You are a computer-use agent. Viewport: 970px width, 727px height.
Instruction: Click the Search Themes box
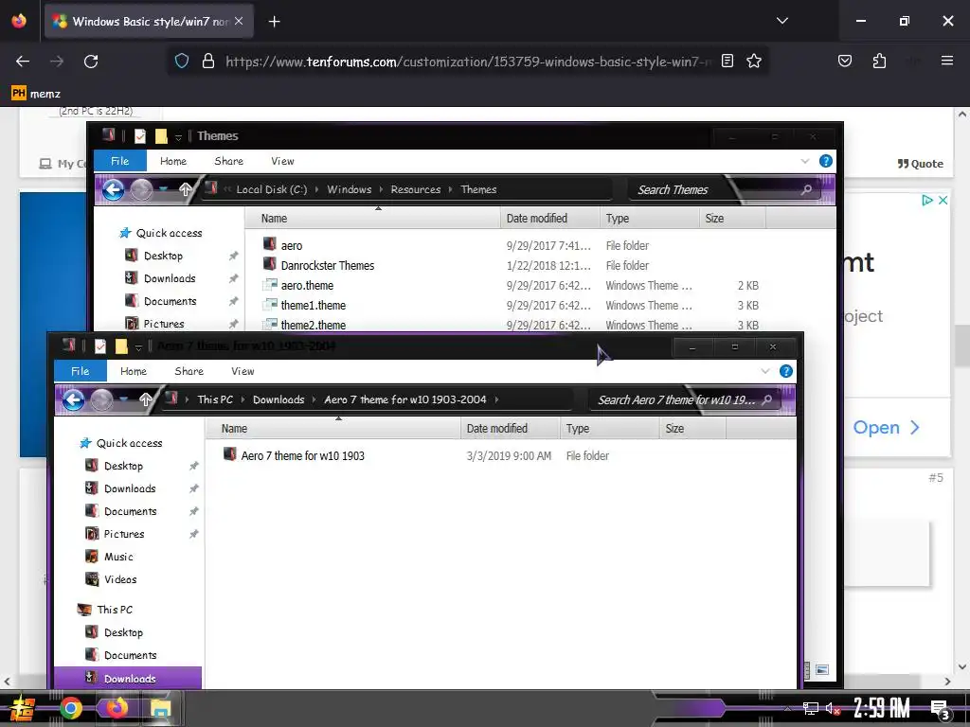point(724,189)
